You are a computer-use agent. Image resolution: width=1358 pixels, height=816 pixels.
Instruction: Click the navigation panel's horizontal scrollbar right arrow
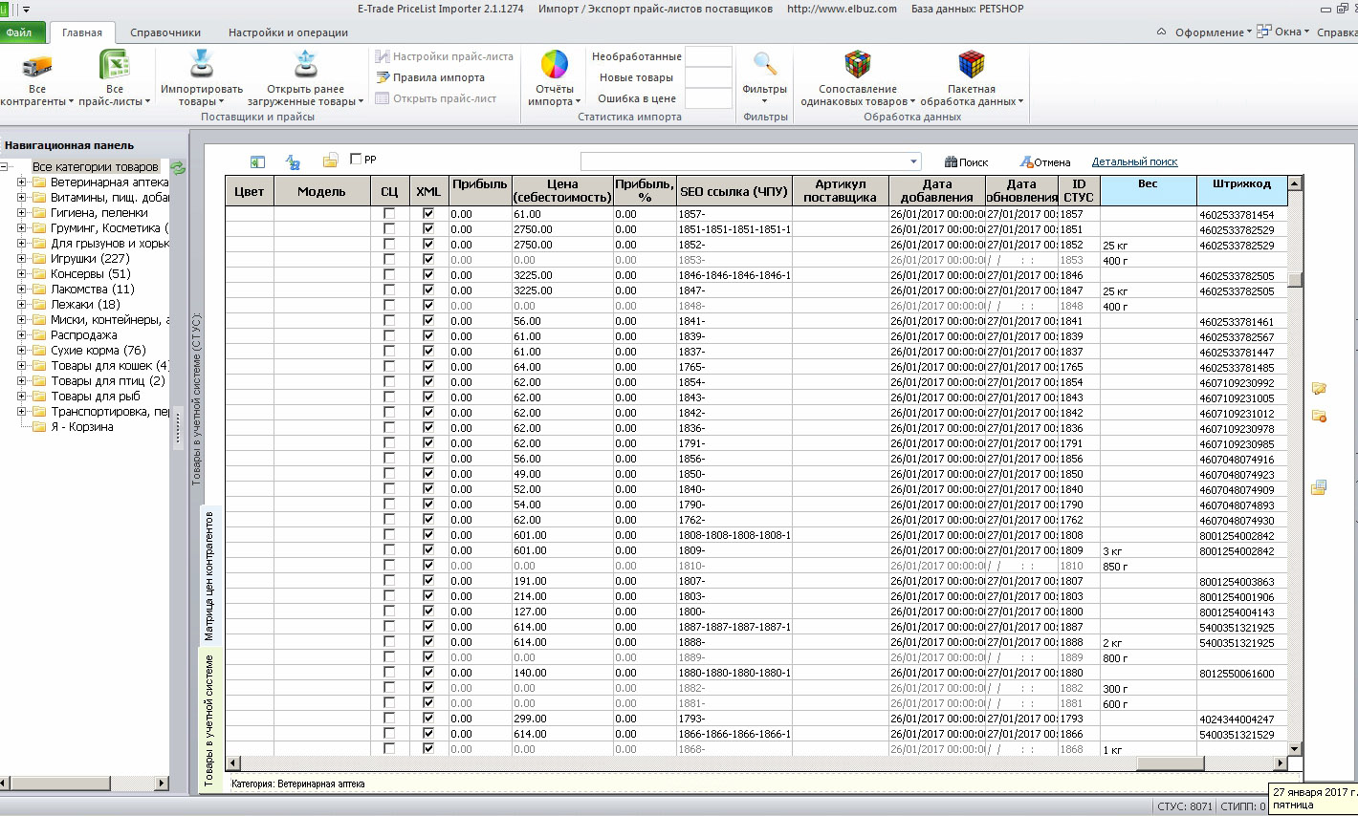click(x=162, y=784)
